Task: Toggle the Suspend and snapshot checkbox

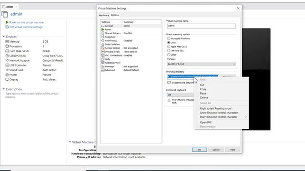Action: (x=169, y=83)
